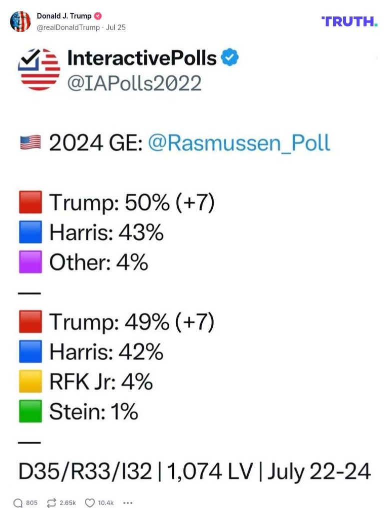The height and width of the screenshot is (518, 388).
Task: Click the red Trump color swatch
Action: (x=30, y=202)
